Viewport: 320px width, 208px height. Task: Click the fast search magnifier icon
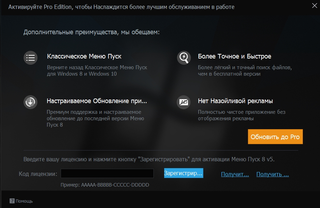184,58
